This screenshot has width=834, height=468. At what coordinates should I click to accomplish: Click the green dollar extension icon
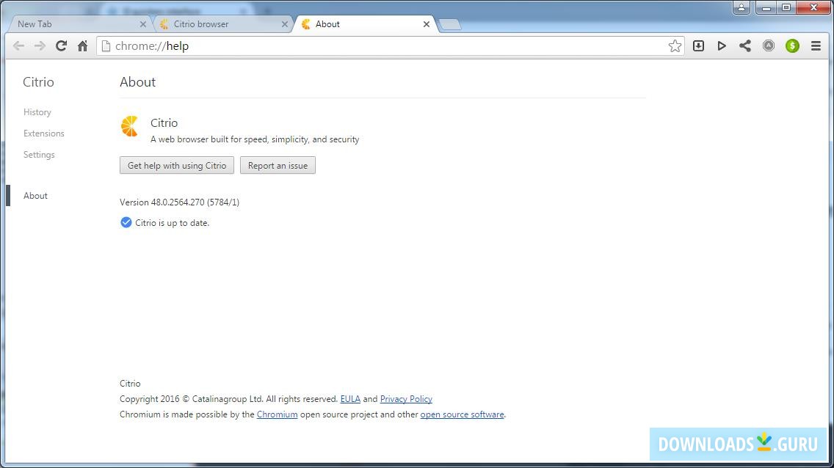(792, 46)
